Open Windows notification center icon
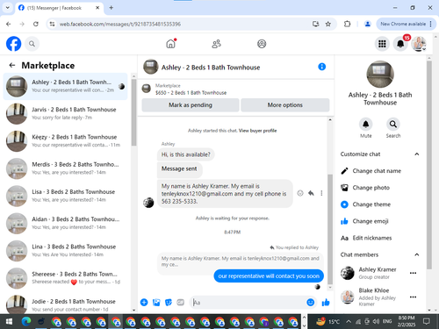 tap(427, 322)
